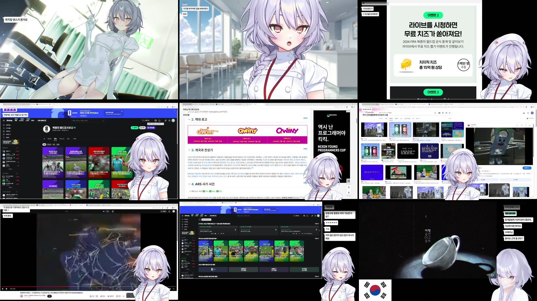
Task: Click 구독 button on KBS2 channel page
Action: tap(142, 128)
